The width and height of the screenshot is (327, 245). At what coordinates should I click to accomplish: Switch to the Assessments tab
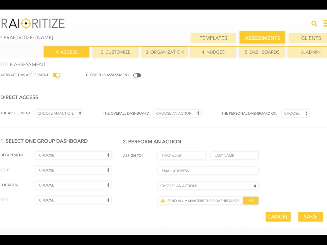[x=262, y=37]
